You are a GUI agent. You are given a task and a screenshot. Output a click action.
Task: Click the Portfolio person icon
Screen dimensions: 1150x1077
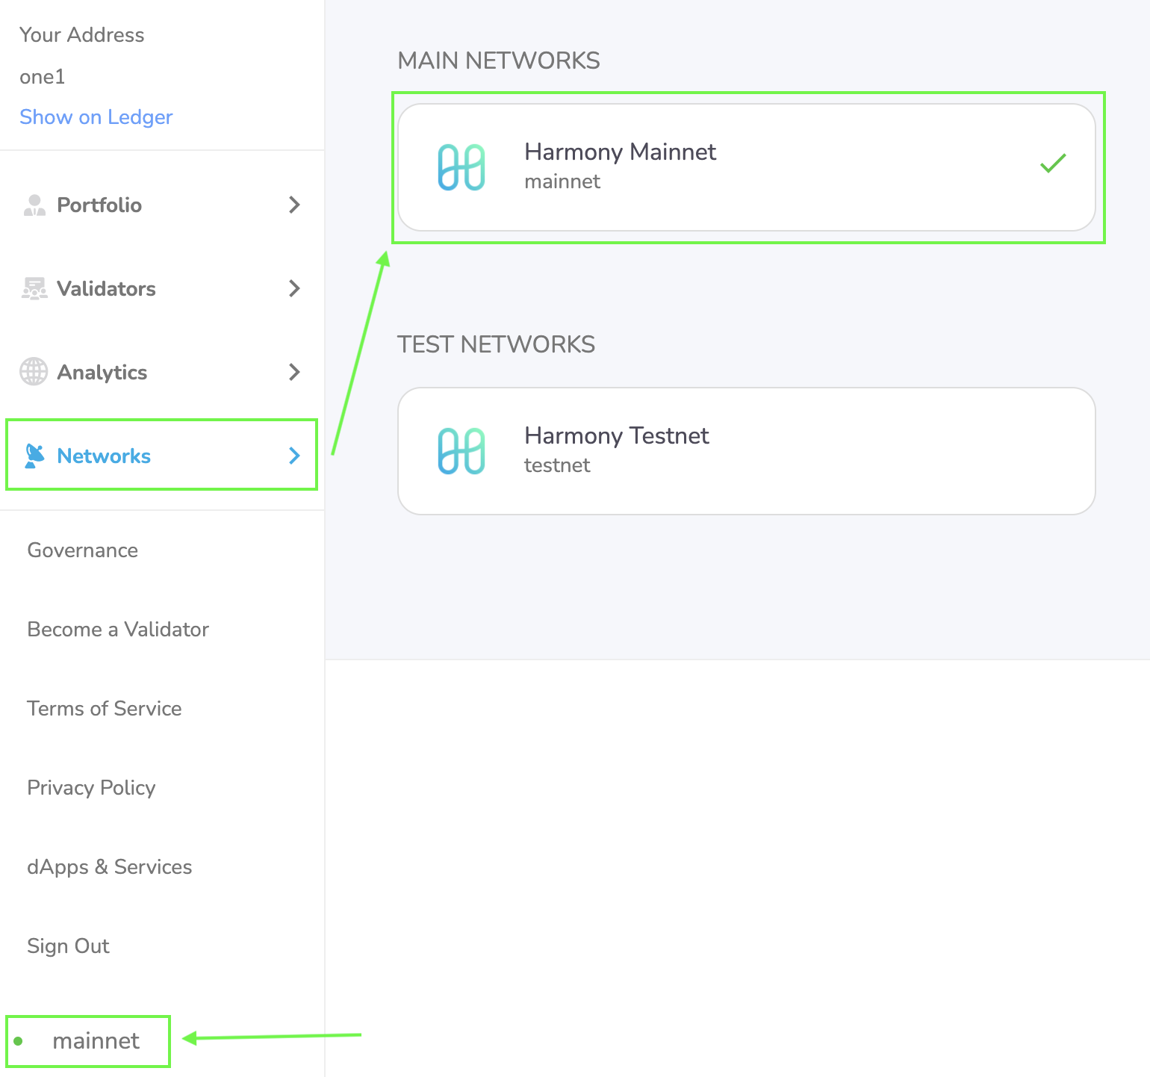[34, 205]
